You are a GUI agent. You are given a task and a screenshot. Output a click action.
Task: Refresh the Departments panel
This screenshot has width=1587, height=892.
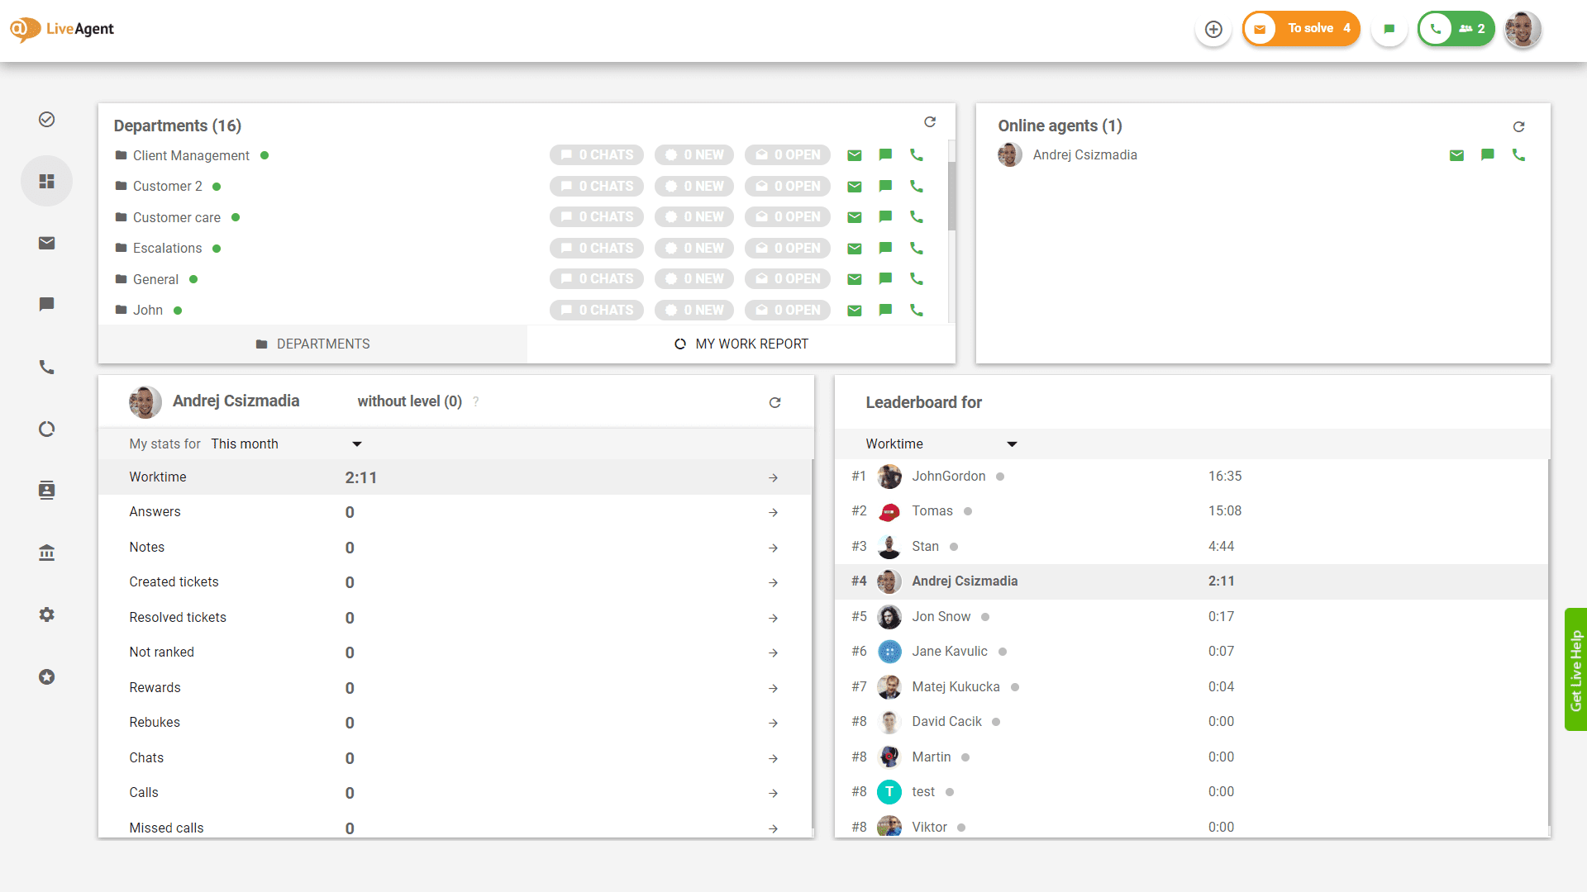[930, 121]
